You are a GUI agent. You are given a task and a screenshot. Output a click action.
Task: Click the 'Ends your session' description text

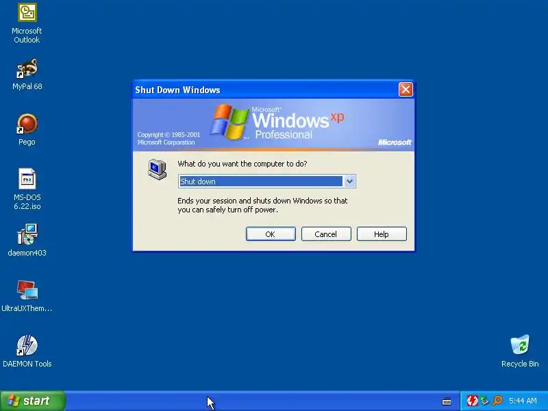(262, 205)
